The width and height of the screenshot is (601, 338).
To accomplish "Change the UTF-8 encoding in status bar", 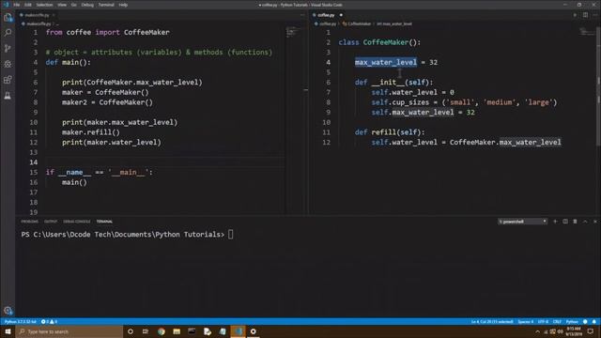I will tap(543, 321).
